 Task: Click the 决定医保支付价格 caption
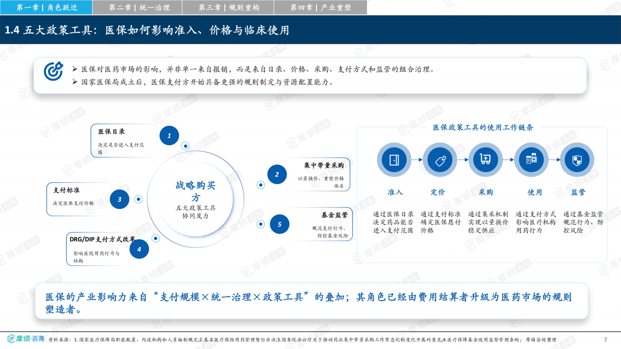[74, 203]
